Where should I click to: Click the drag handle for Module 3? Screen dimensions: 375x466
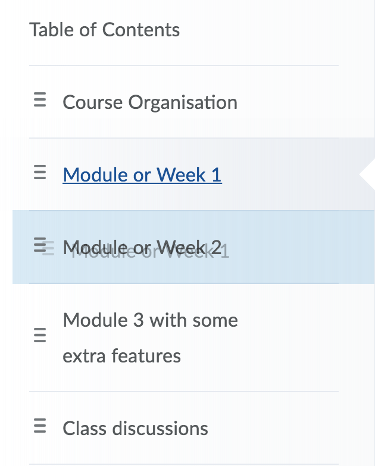[40, 336]
